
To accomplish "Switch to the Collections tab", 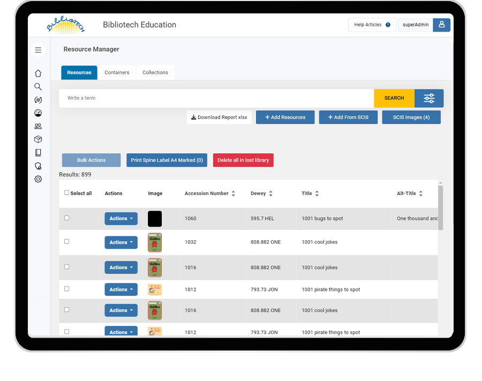I will [x=155, y=72].
